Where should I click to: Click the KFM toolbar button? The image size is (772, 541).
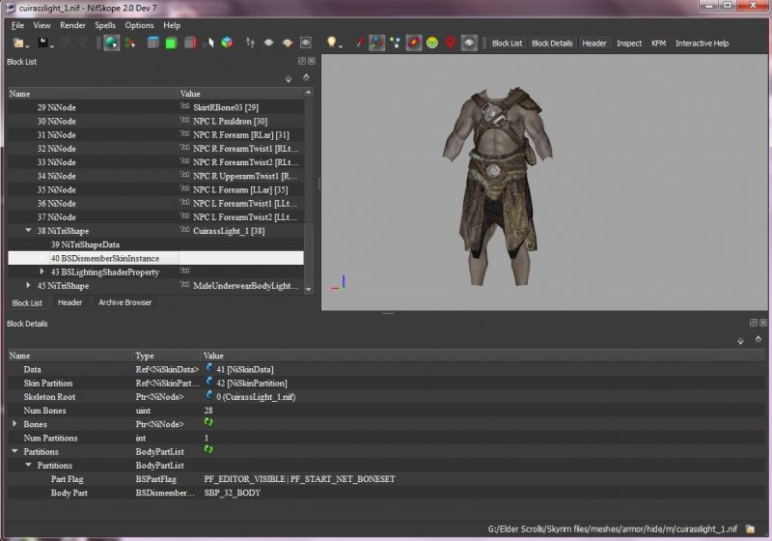click(x=658, y=43)
